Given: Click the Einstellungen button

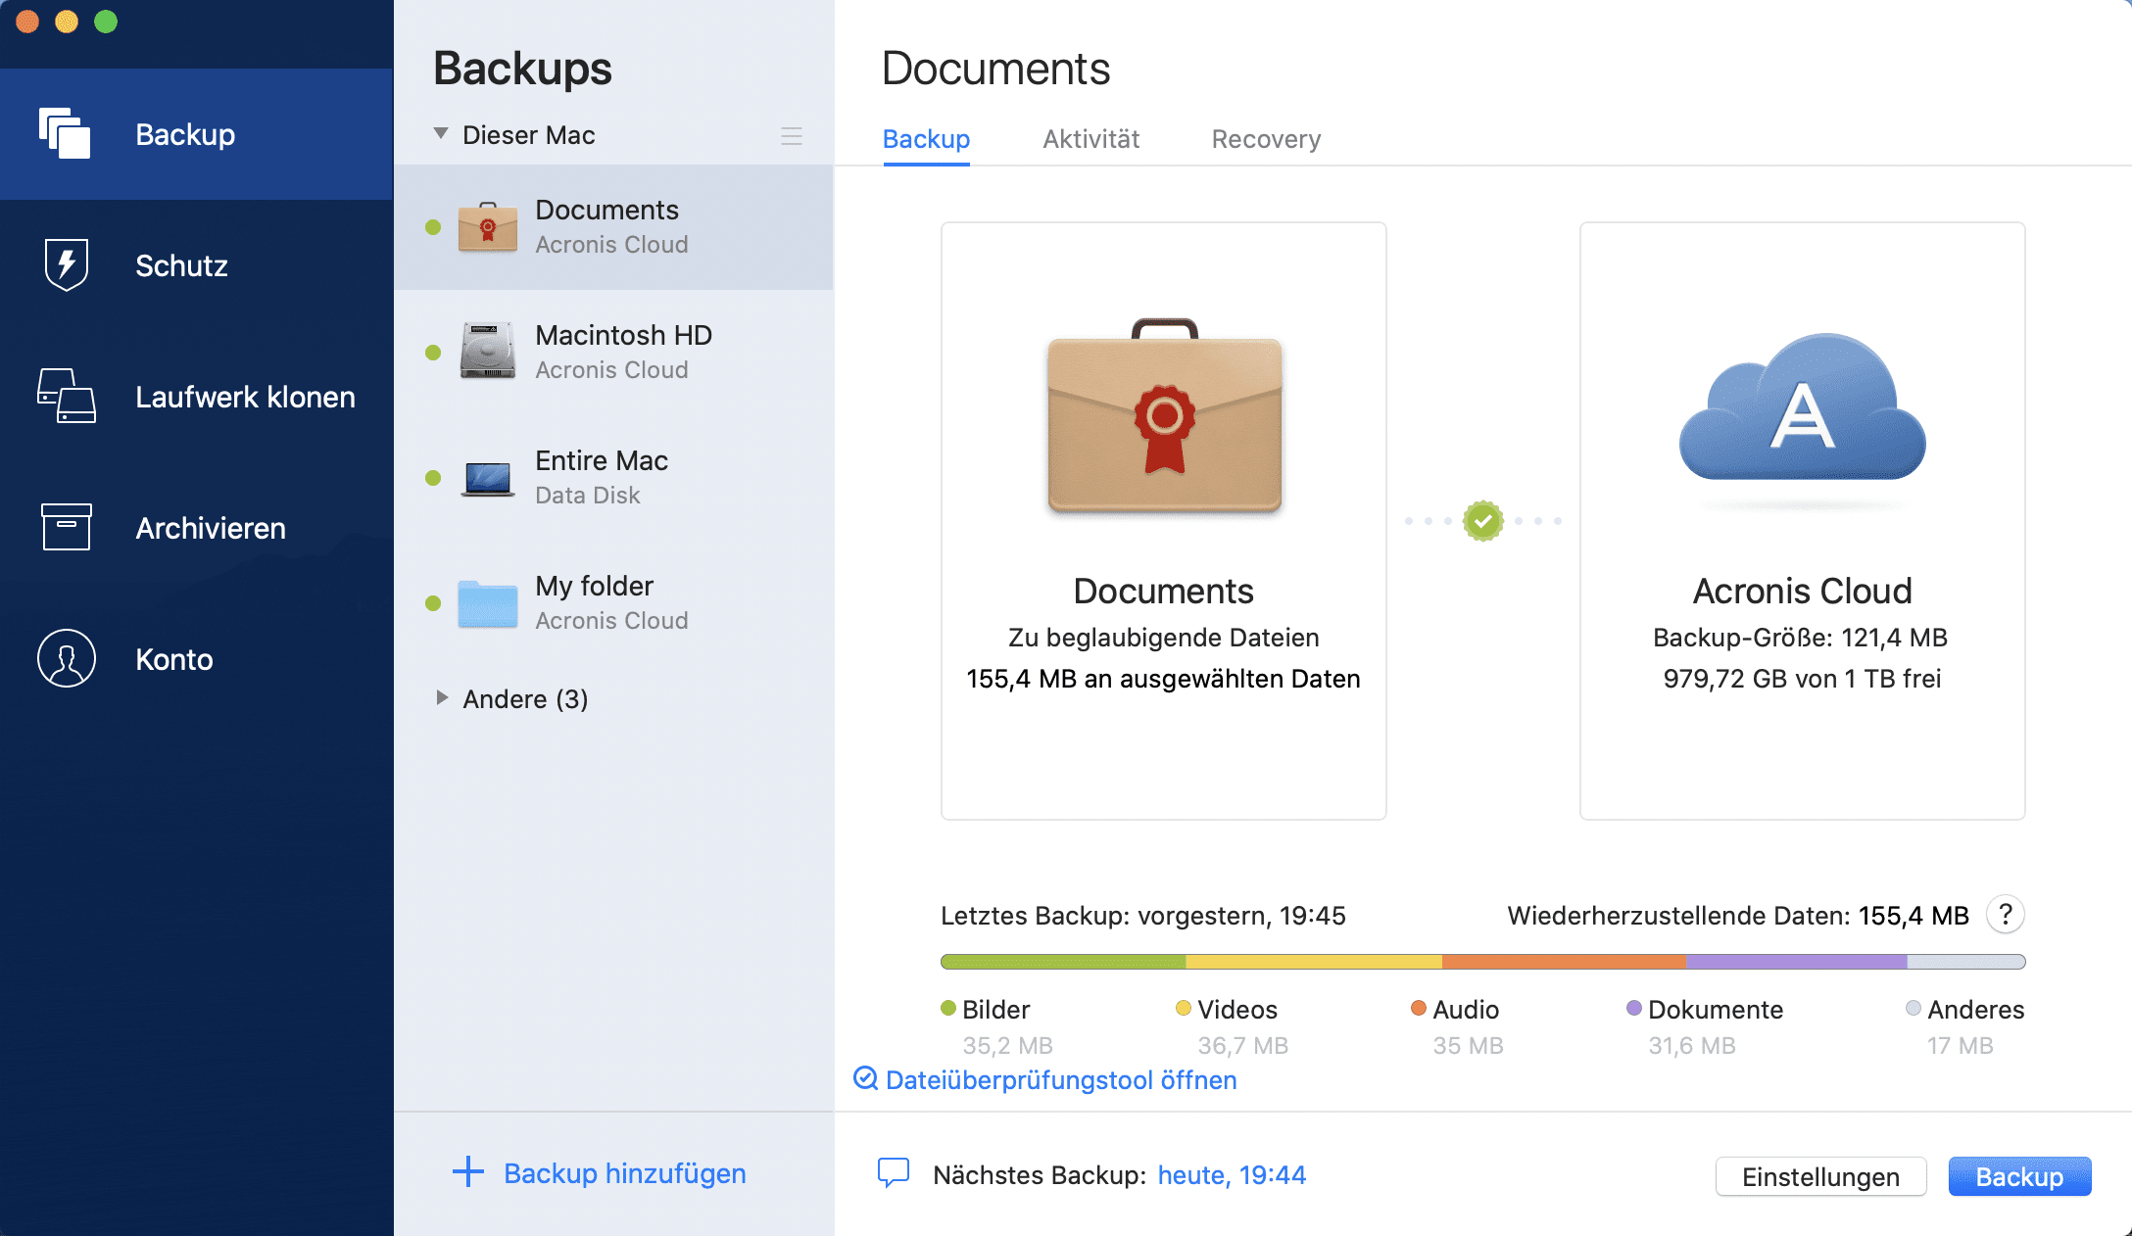Looking at the screenshot, I should click(x=1820, y=1176).
